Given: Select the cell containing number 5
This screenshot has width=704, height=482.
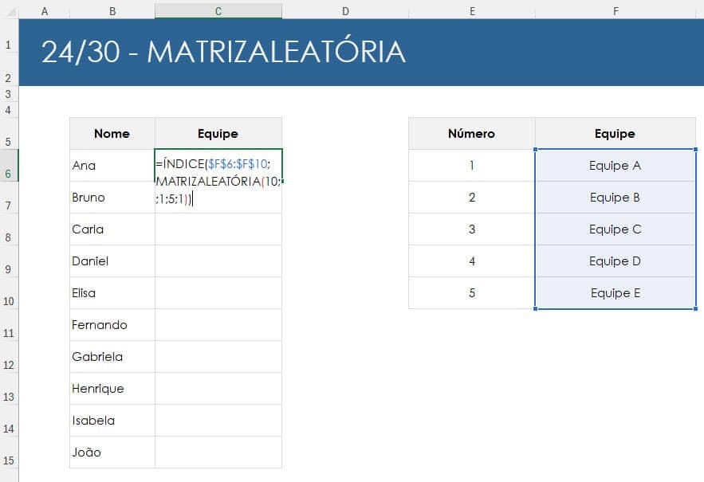Looking at the screenshot, I should tap(471, 292).
